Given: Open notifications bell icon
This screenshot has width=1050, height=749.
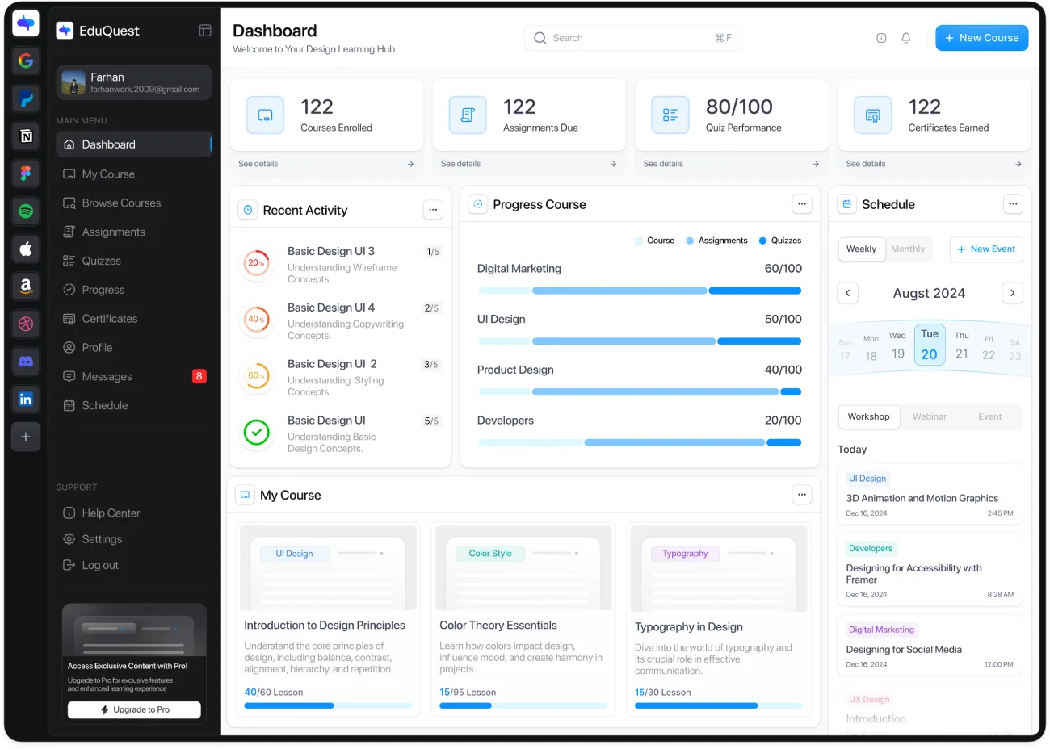Looking at the screenshot, I should [906, 38].
